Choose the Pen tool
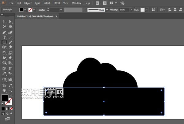Screen dimensions: 184x124 tap(4, 32)
